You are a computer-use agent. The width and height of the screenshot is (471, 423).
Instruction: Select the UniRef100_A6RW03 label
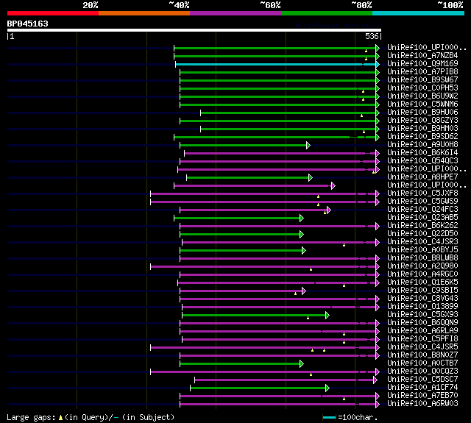[x=422, y=404]
